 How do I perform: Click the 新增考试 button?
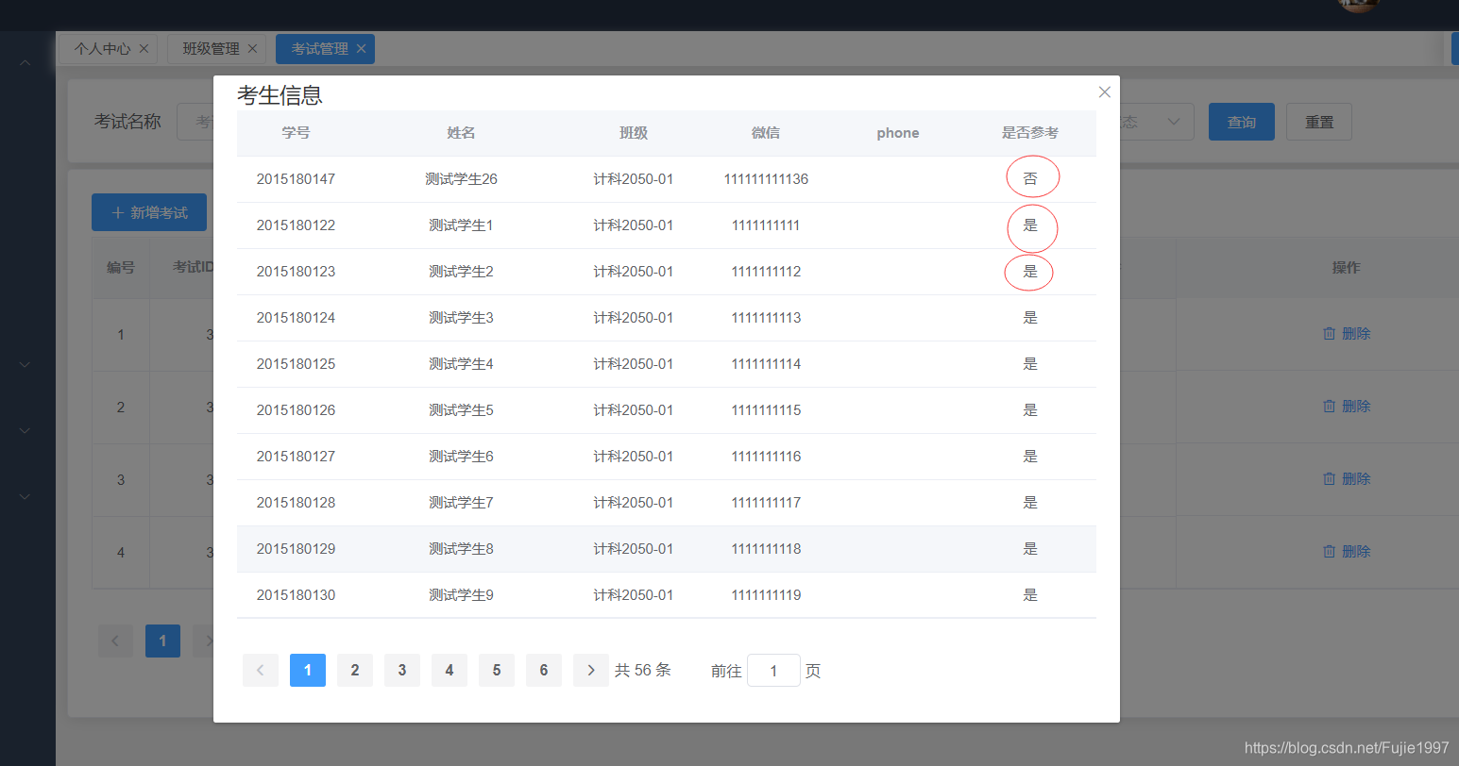click(x=149, y=212)
